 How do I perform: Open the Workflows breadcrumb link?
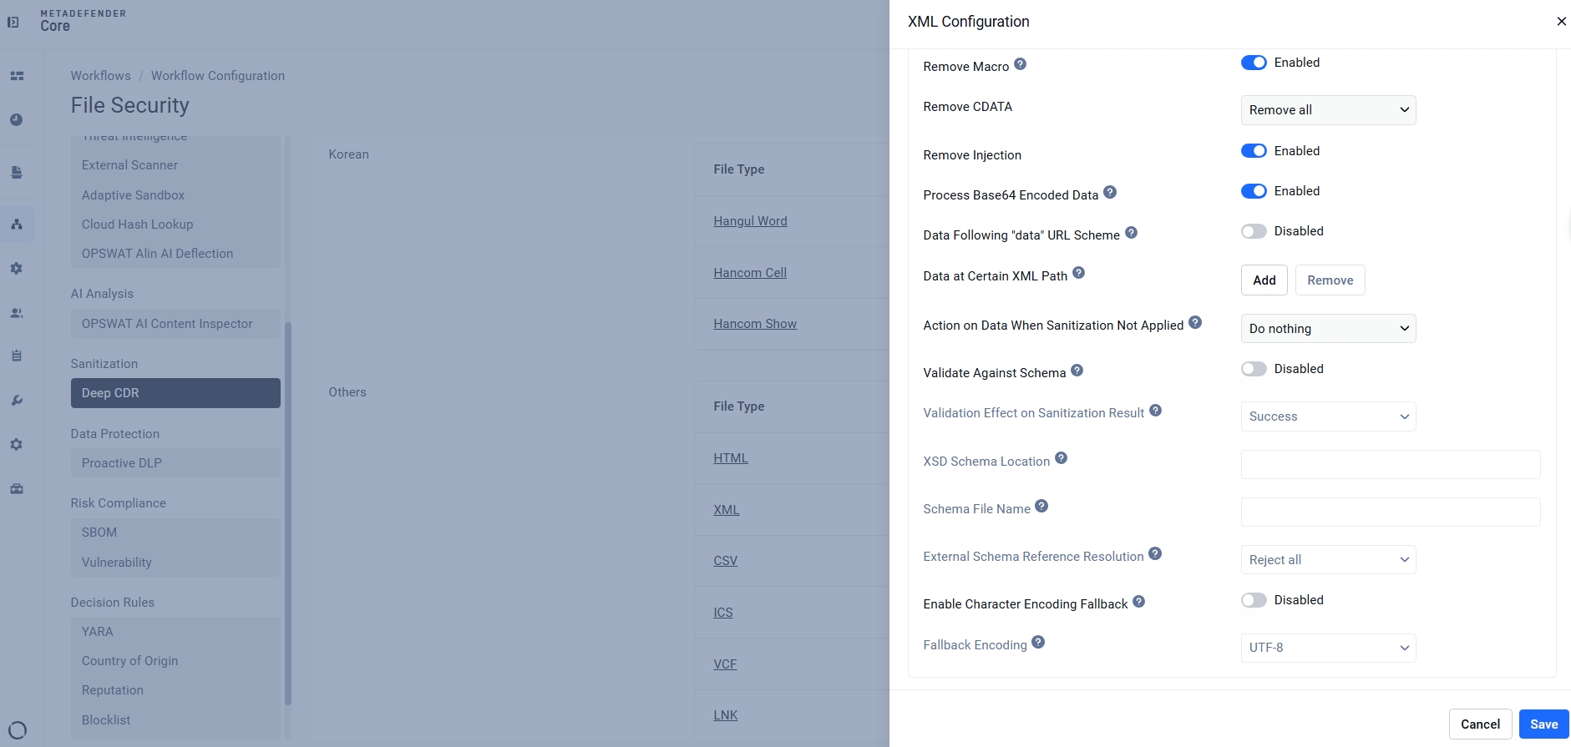click(101, 76)
